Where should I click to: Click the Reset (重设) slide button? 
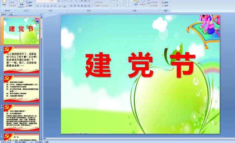pos(29,2)
